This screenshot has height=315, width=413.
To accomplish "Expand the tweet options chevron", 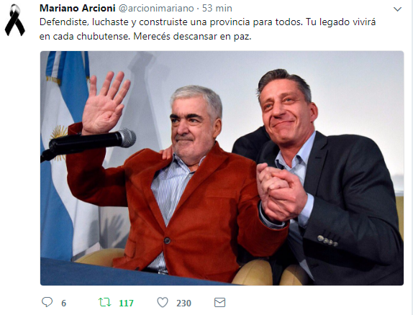I will point(397,9).
